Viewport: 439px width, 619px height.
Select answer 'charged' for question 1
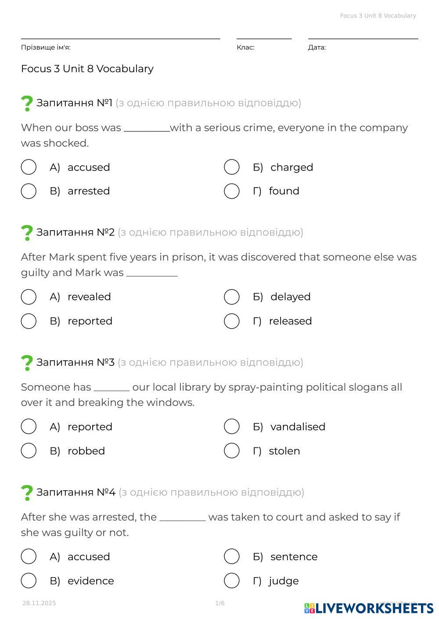click(232, 167)
